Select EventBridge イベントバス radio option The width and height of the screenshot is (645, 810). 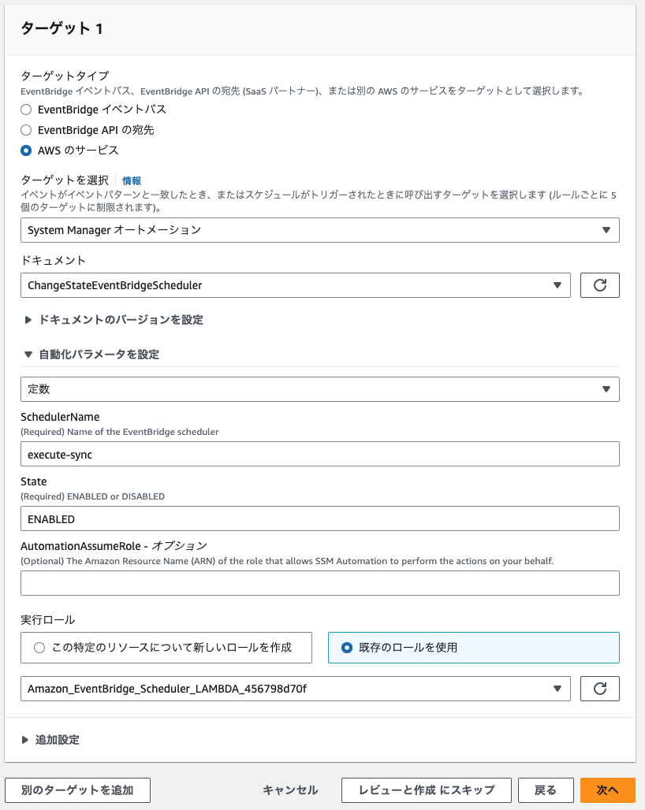click(26, 110)
